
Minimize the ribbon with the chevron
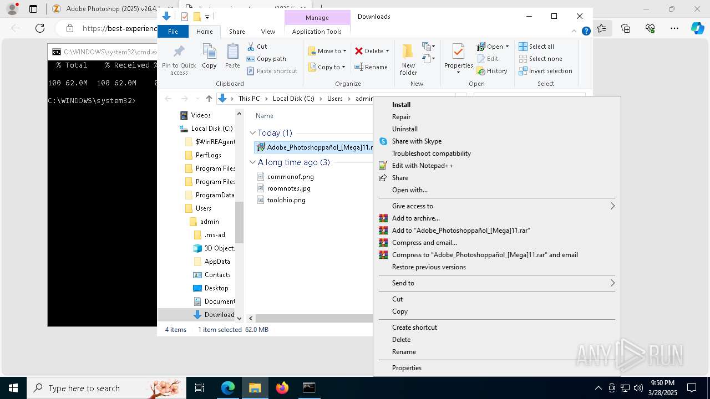pos(575,32)
